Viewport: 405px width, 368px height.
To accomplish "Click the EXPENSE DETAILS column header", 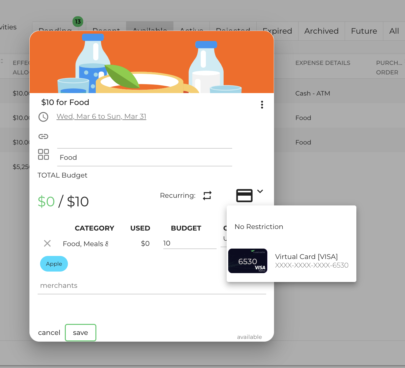I will [323, 63].
